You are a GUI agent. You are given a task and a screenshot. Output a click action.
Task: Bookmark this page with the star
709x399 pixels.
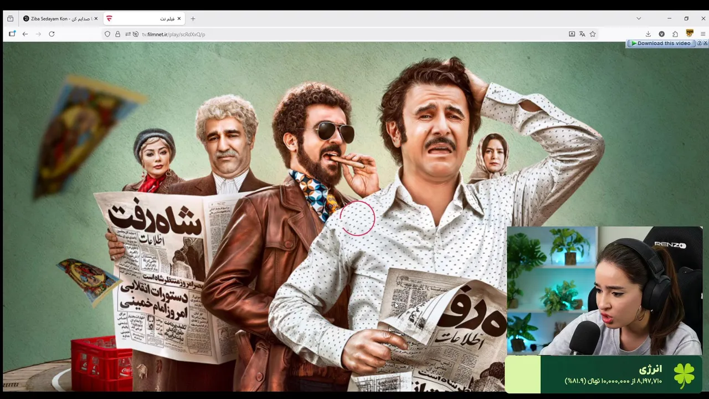(x=593, y=34)
